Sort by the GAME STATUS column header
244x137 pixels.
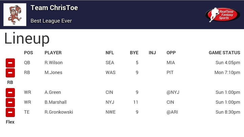[224, 53]
